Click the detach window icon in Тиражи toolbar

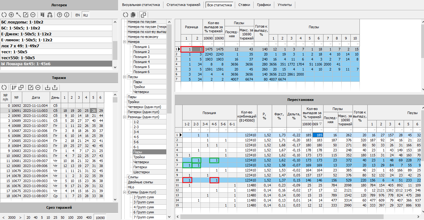21,87
